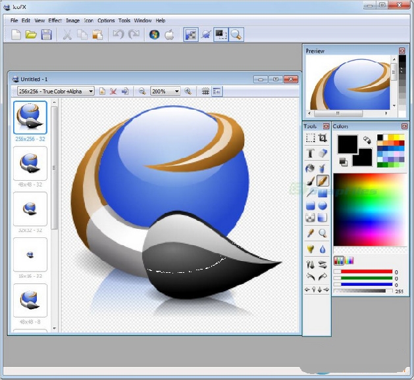Toggle the preview window toolbar button

[x=220, y=35]
